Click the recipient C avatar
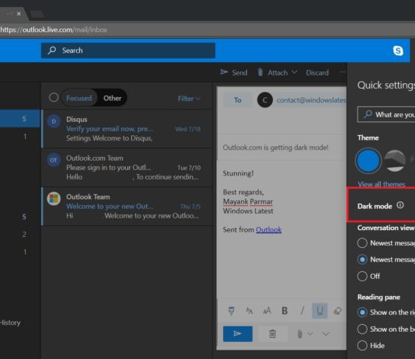 265,100
